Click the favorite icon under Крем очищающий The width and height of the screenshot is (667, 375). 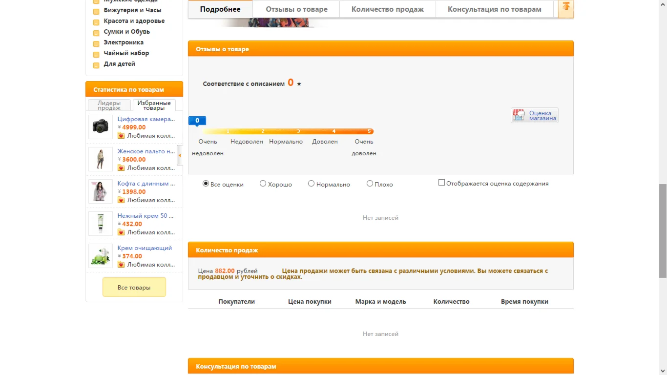click(121, 265)
